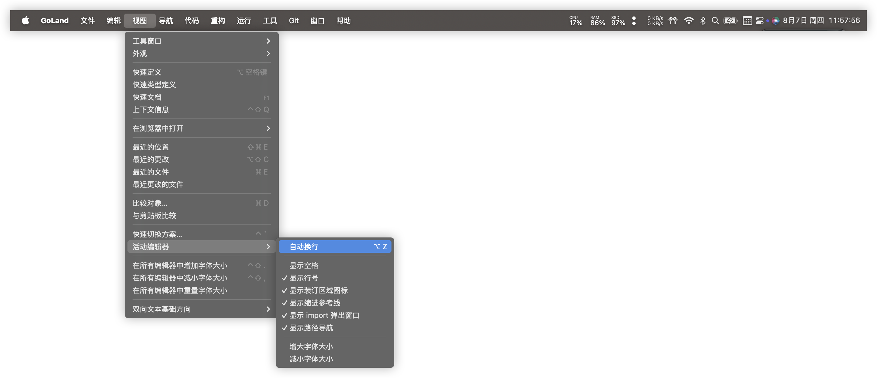Open the 窗口 menu
Image resolution: width=877 pixels, height=378 pixels.
(x=317, y=20)
